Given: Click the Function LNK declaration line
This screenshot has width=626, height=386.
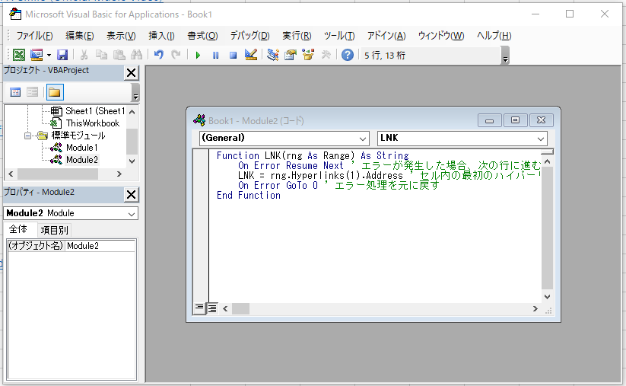Looking at the screenshot, I should pyautogui.click(x=313, y=156).
